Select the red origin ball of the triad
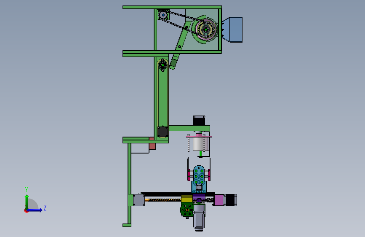 point(26,210)
